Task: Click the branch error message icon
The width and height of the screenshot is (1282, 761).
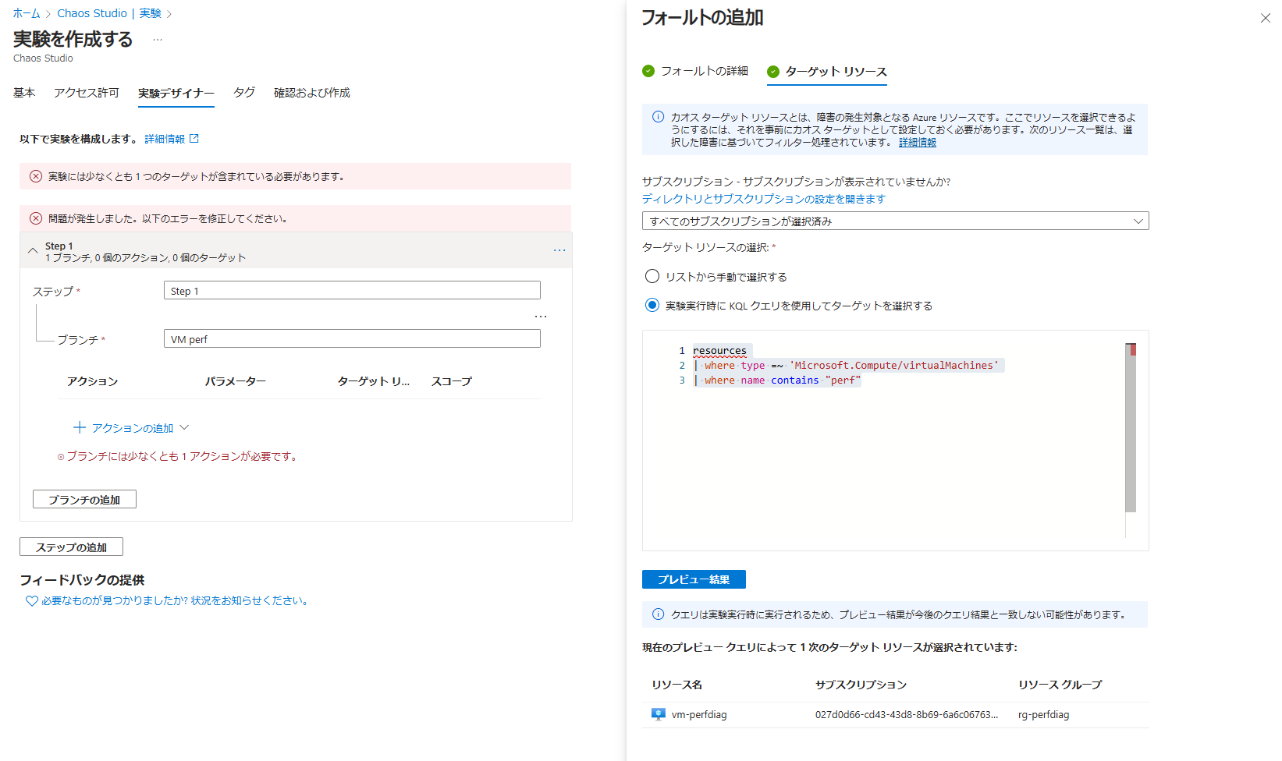Action: point(61,457)
